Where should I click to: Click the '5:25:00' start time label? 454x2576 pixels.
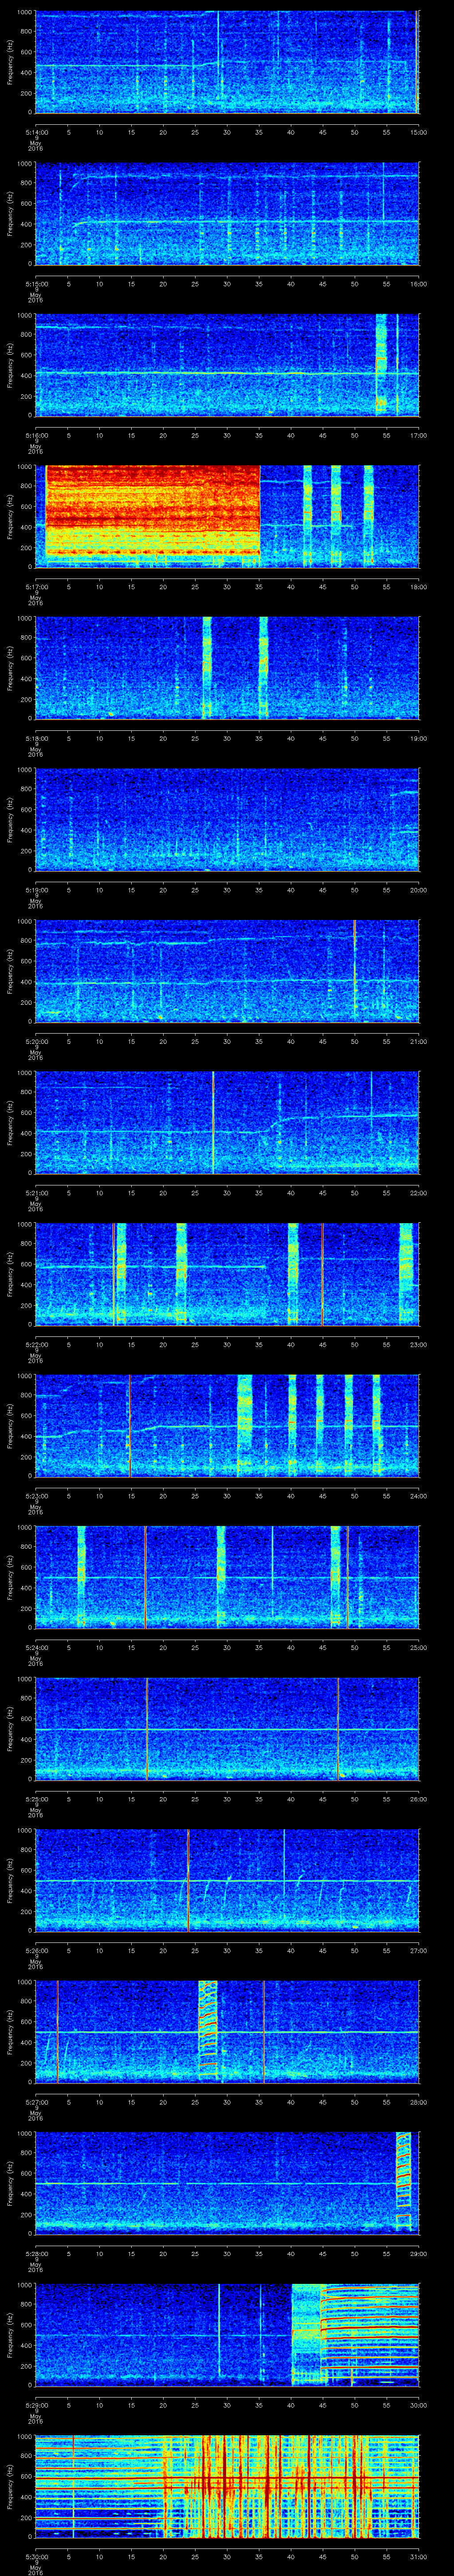36,1799
